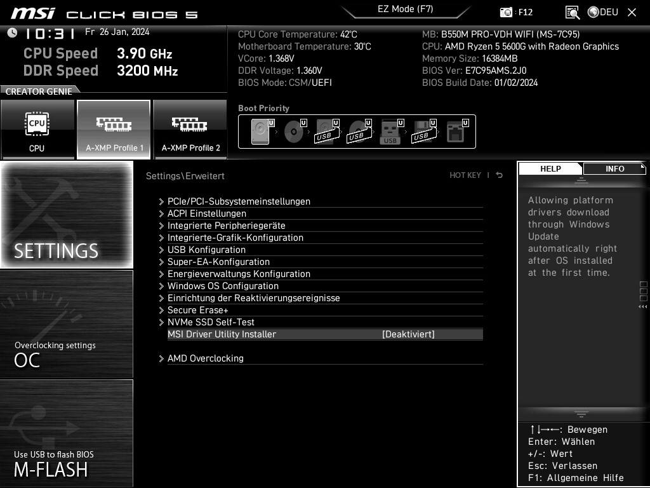Click the Settings\Erweitert breadcrumb
The width and height of the screenshot is (650, 488).
[185, 176]
